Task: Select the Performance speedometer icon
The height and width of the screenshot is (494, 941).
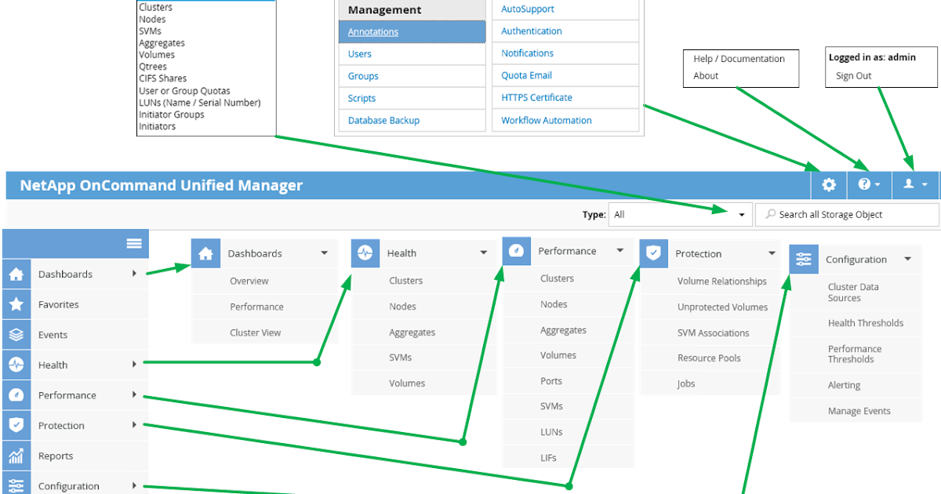Action: pos(14,394)
